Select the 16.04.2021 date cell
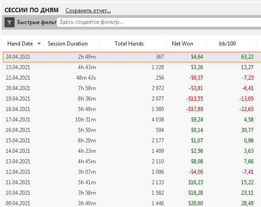The height and width of the screenshot is (207, 261). click(18, 130)
